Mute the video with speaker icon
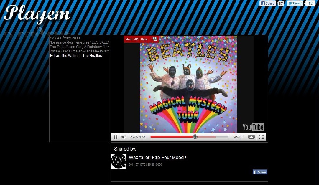319x185 pixels. [124, 137]
